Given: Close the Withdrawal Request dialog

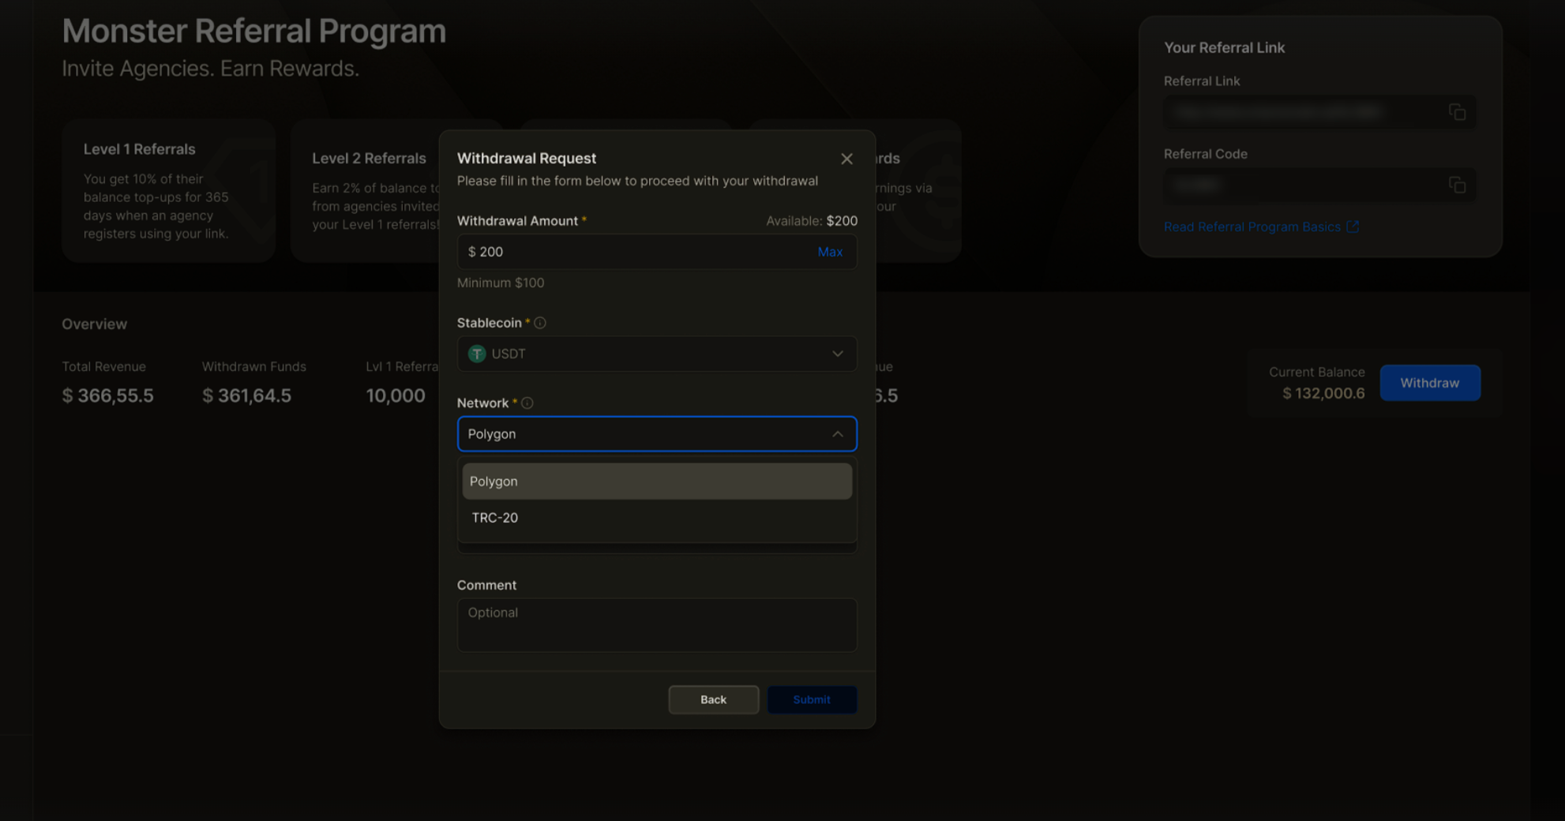Looking at the screenshot, I should pyautogui.click(x=846, y=159).
